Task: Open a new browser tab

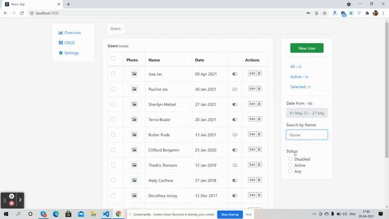Action: tap(68, 4)
